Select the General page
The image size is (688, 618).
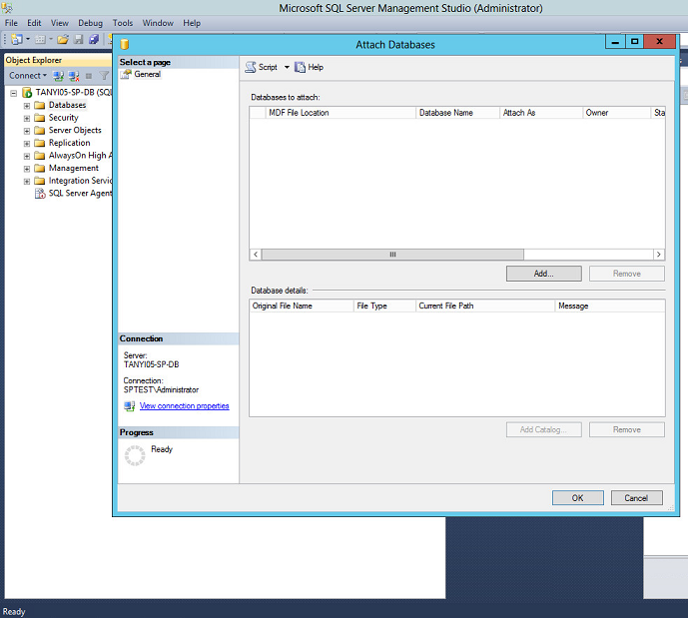147,75
